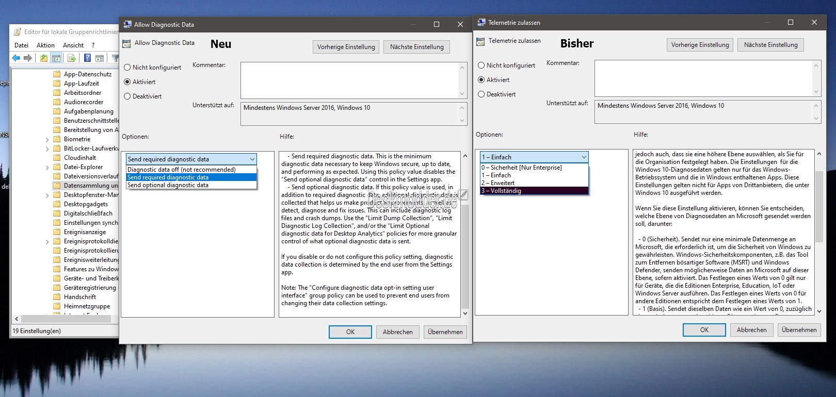
Task: Click the Audiorecorder folder icon
Action: tap(57, 102)
